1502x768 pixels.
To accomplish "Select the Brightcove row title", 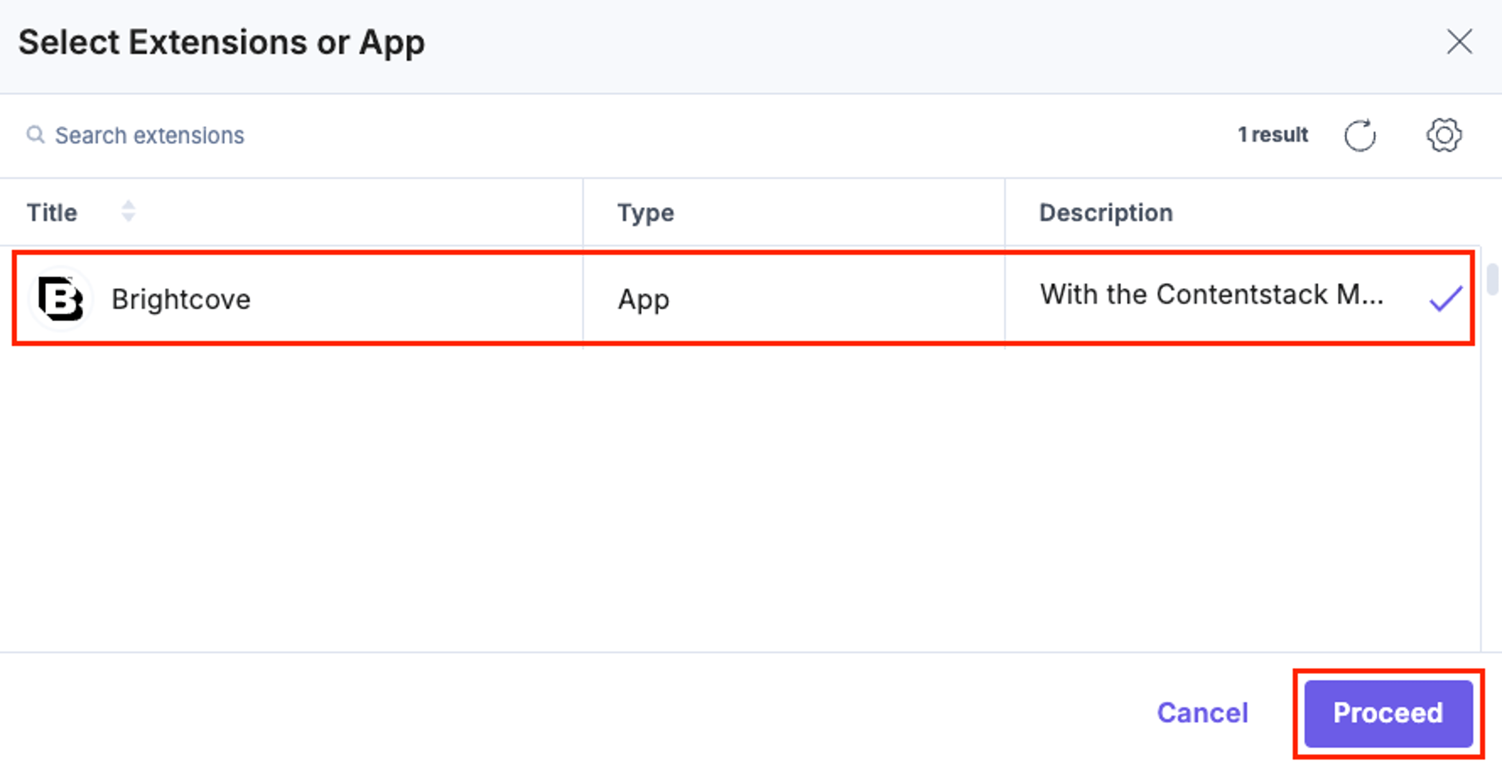I will point(181,299).
